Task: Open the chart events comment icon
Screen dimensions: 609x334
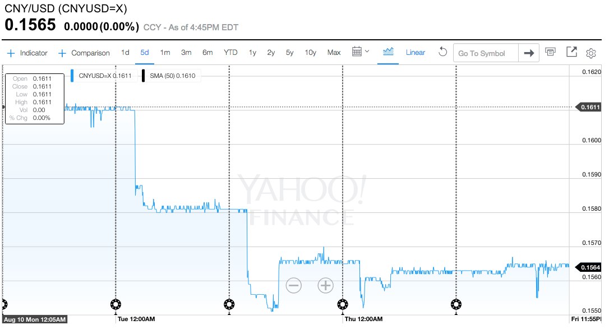Action: pos(550,52)
